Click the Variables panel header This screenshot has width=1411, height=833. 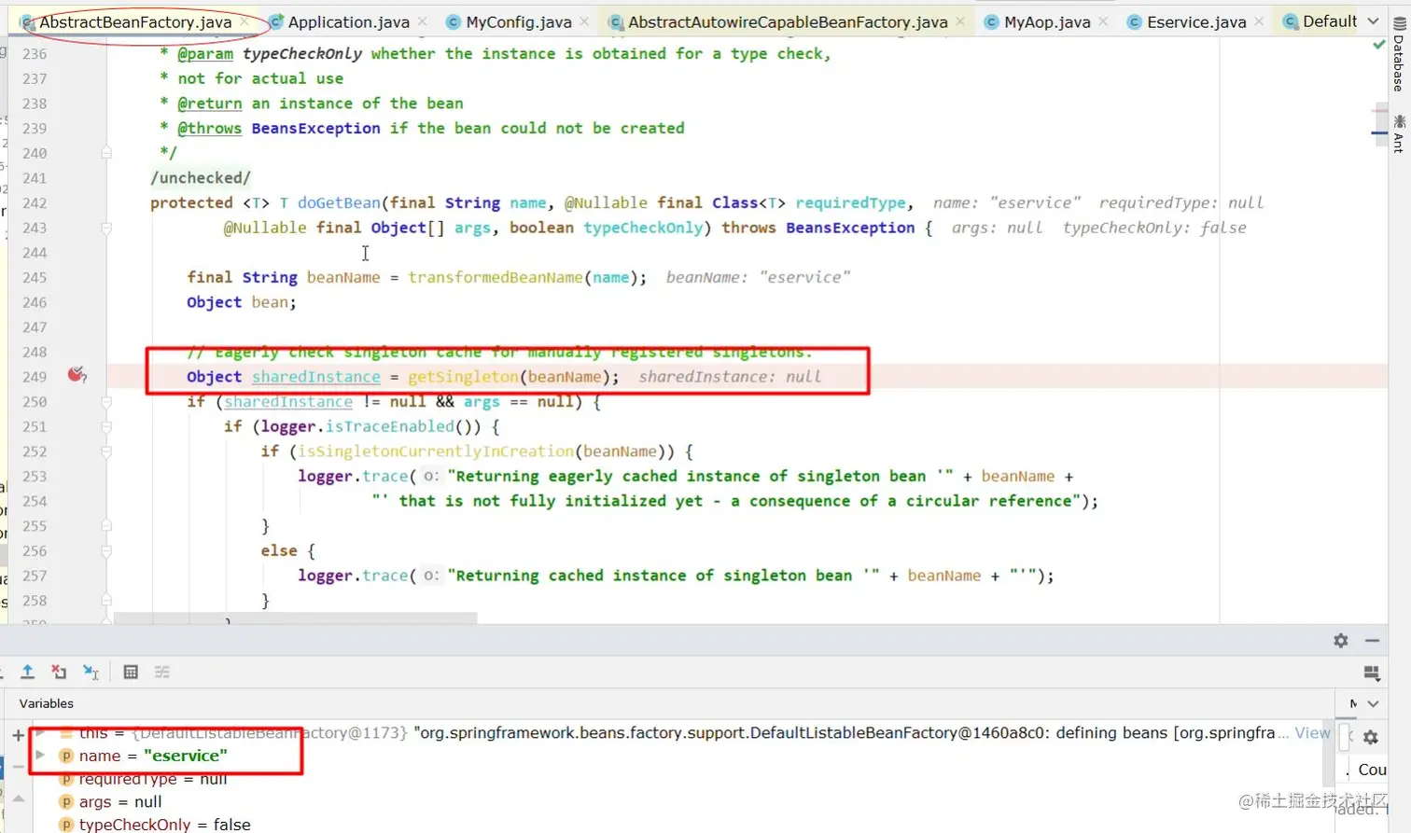[47, 703]
